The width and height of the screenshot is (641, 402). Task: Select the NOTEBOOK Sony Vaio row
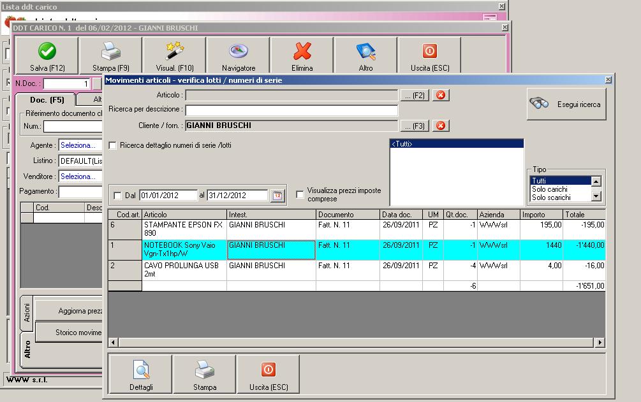(x=357, y=250)
